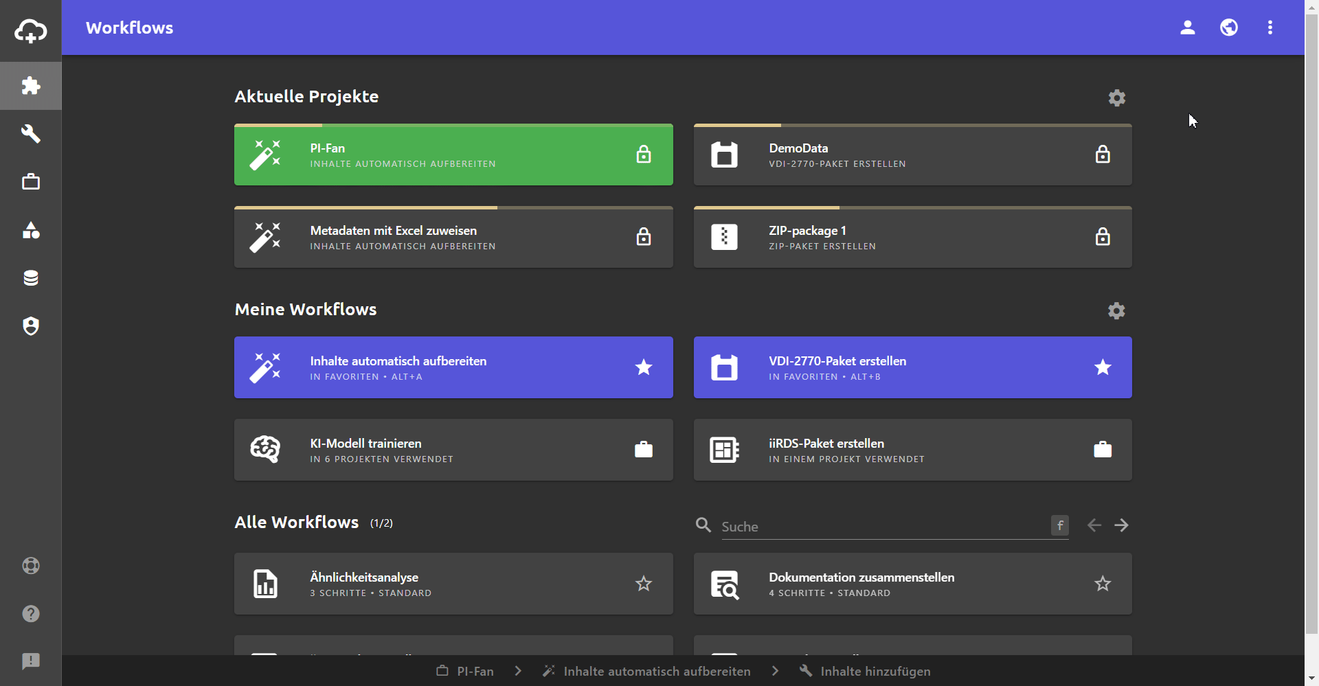Open the three-dot more options menu
The width and height of the screenshot is (1319, 686).
click(x=1270, y=27)
